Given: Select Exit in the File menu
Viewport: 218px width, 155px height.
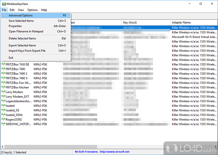Looking at the screenshot, I should (x=36, y=58).
